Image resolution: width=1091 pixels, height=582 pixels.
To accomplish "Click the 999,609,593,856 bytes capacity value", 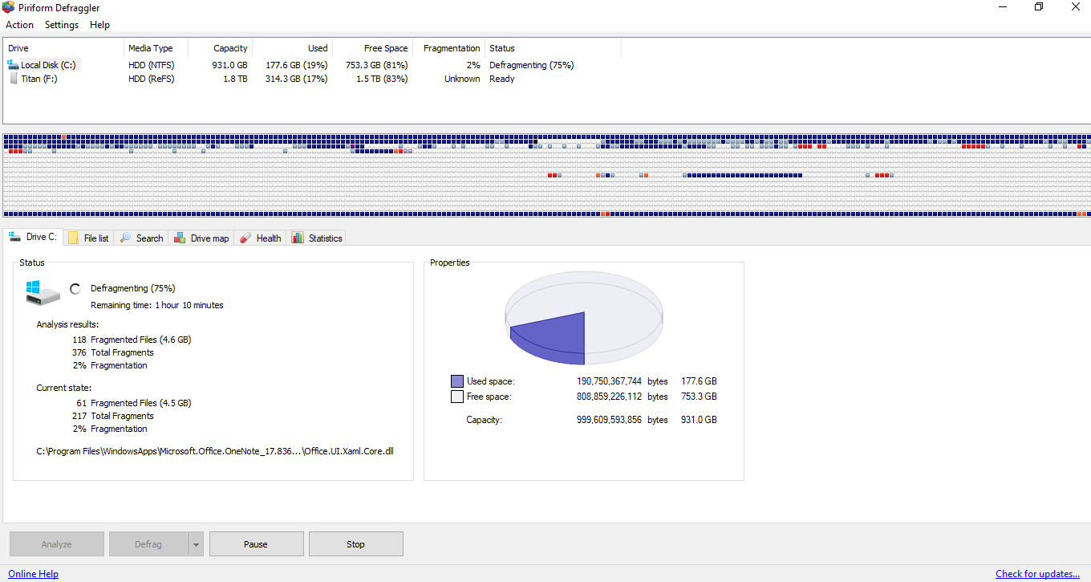I will pyautogui.click(x=623, y=420).
